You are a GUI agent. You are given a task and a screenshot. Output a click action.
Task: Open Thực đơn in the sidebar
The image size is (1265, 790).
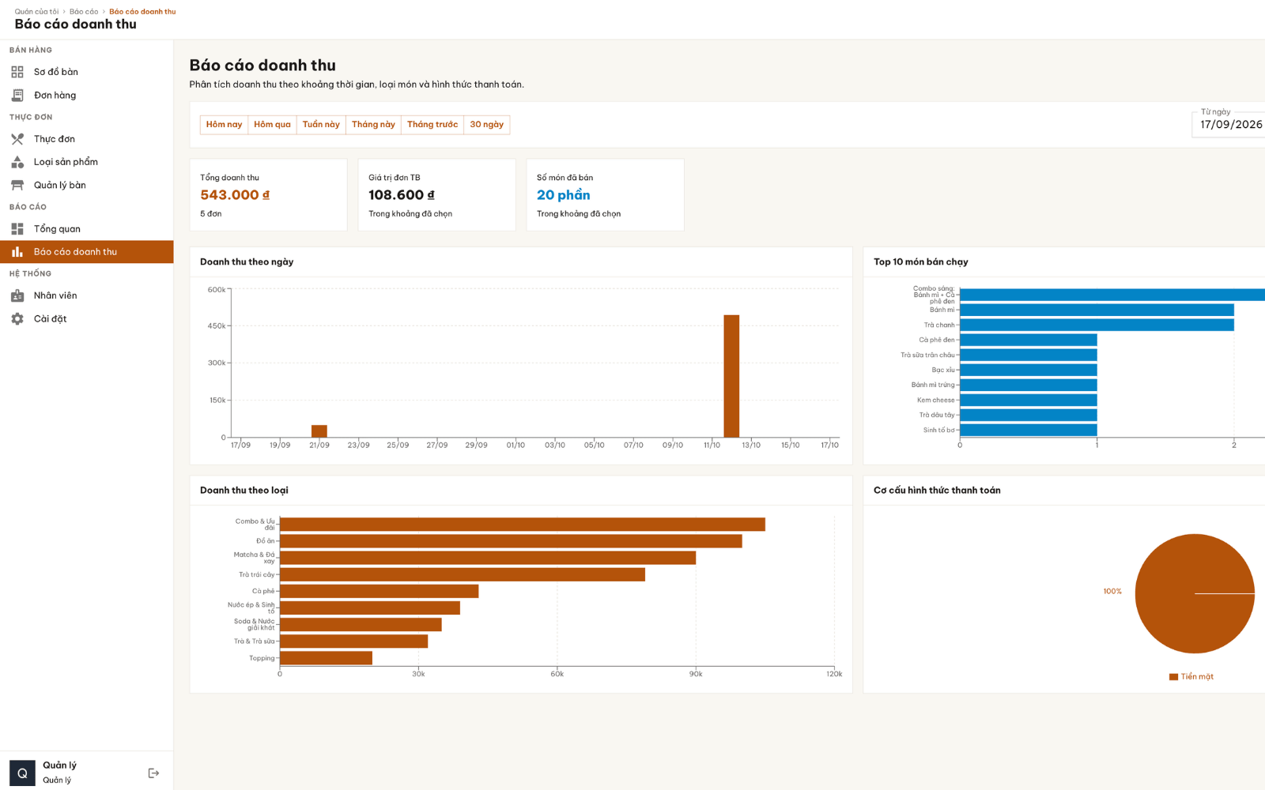[87, 139]
